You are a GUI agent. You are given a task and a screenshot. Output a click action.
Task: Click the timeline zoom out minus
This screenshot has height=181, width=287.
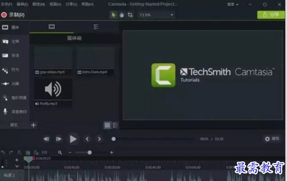(70, 152)
